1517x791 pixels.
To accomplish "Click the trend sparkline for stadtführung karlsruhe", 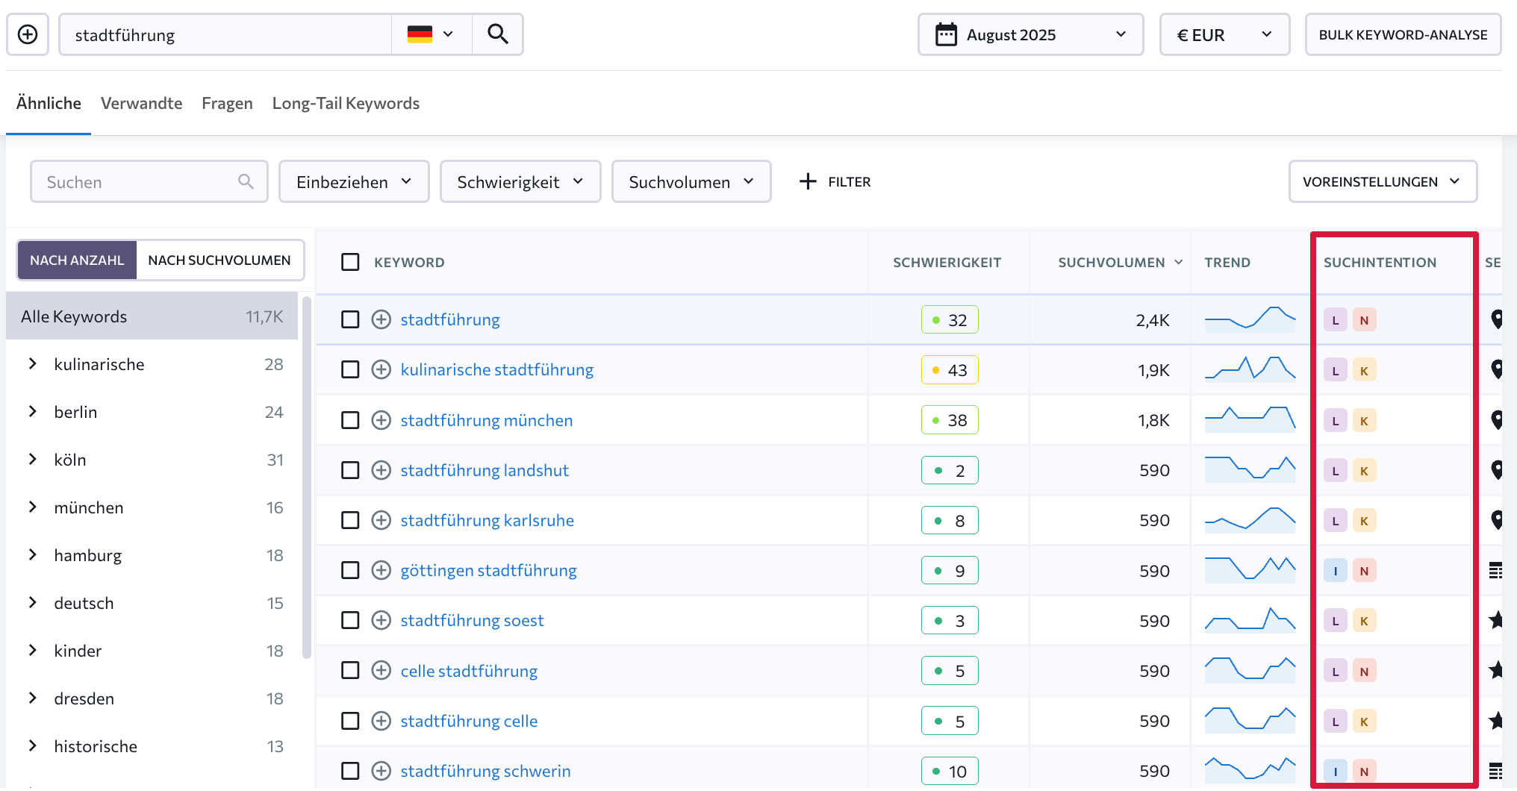I will pos(1250,519).
